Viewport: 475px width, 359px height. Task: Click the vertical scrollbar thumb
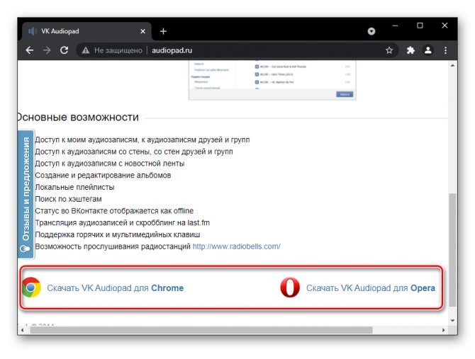click(452, 250)
